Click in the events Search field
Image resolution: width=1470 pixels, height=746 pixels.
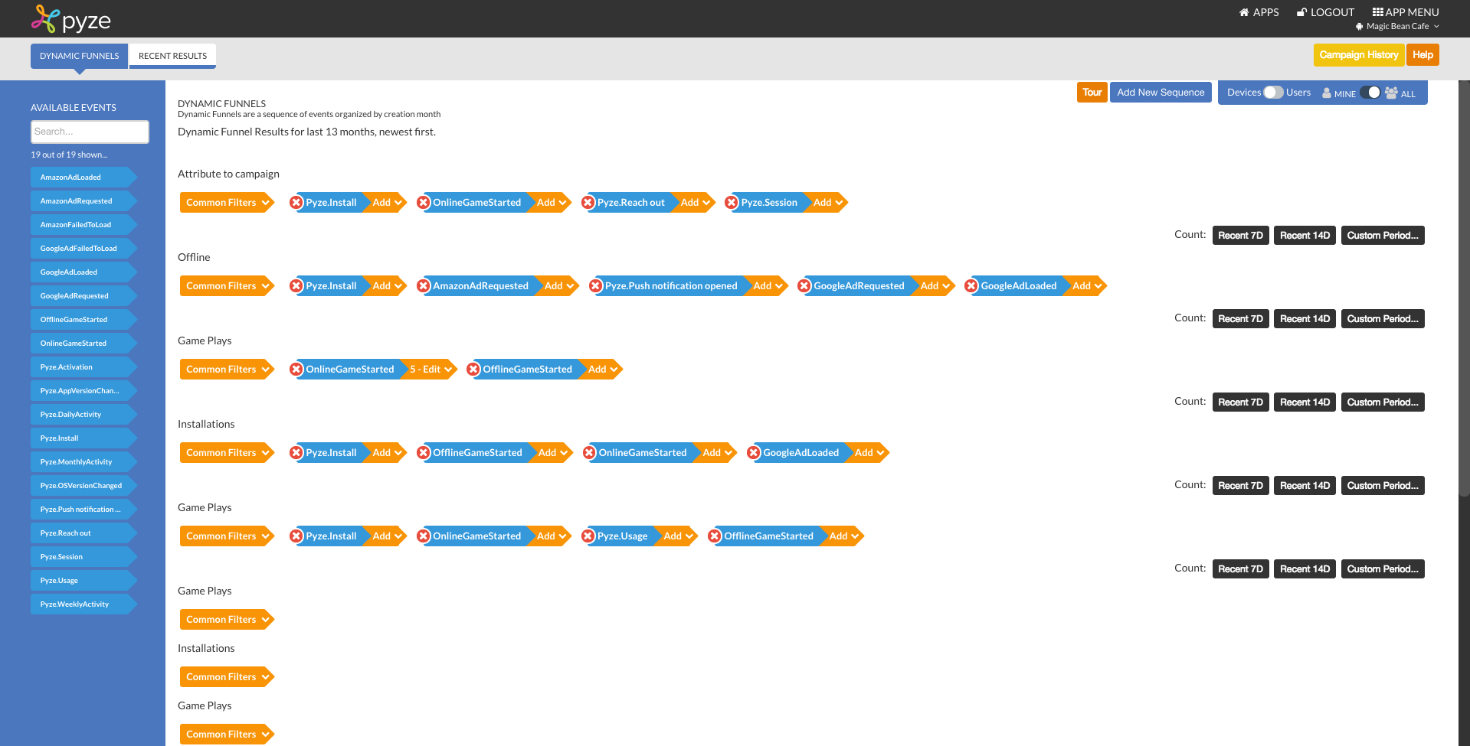coord(90,132)
